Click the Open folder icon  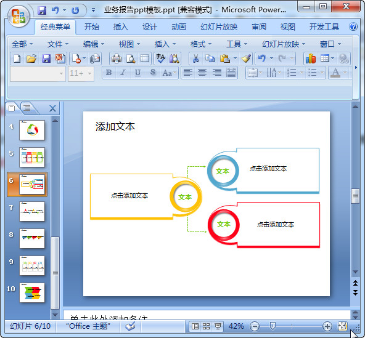click(31, 58)
